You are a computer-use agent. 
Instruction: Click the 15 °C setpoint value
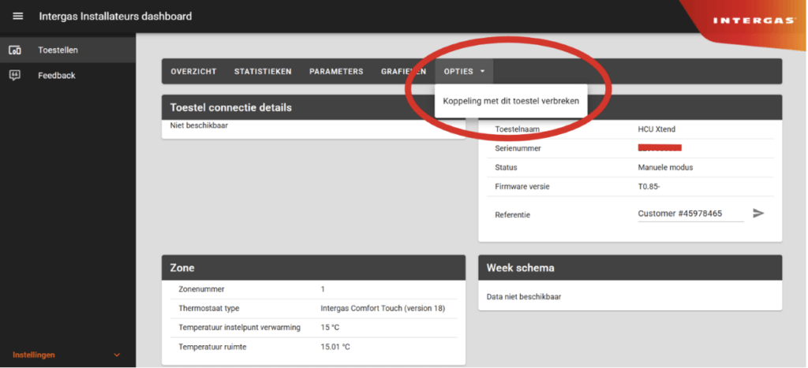[x=330, y=327]
